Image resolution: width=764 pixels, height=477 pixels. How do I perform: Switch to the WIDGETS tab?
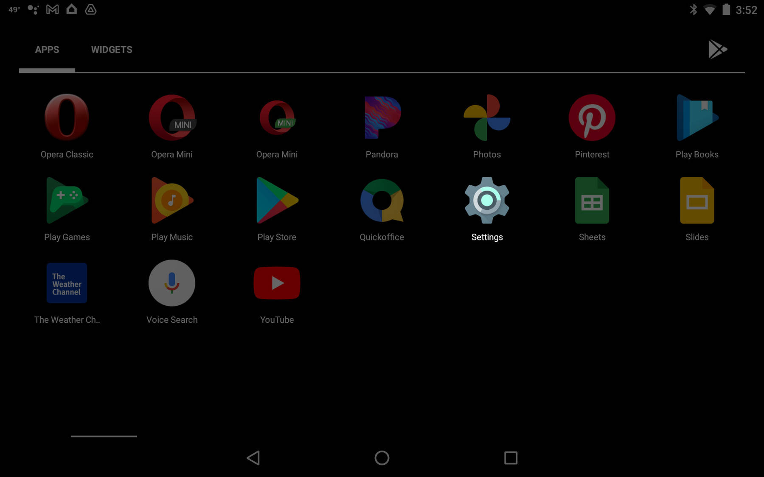112,50
